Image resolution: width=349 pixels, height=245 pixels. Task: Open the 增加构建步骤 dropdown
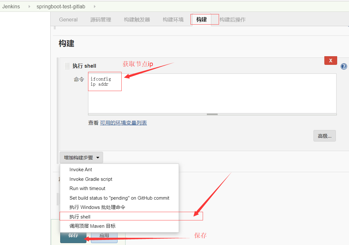tap(81, 157)
